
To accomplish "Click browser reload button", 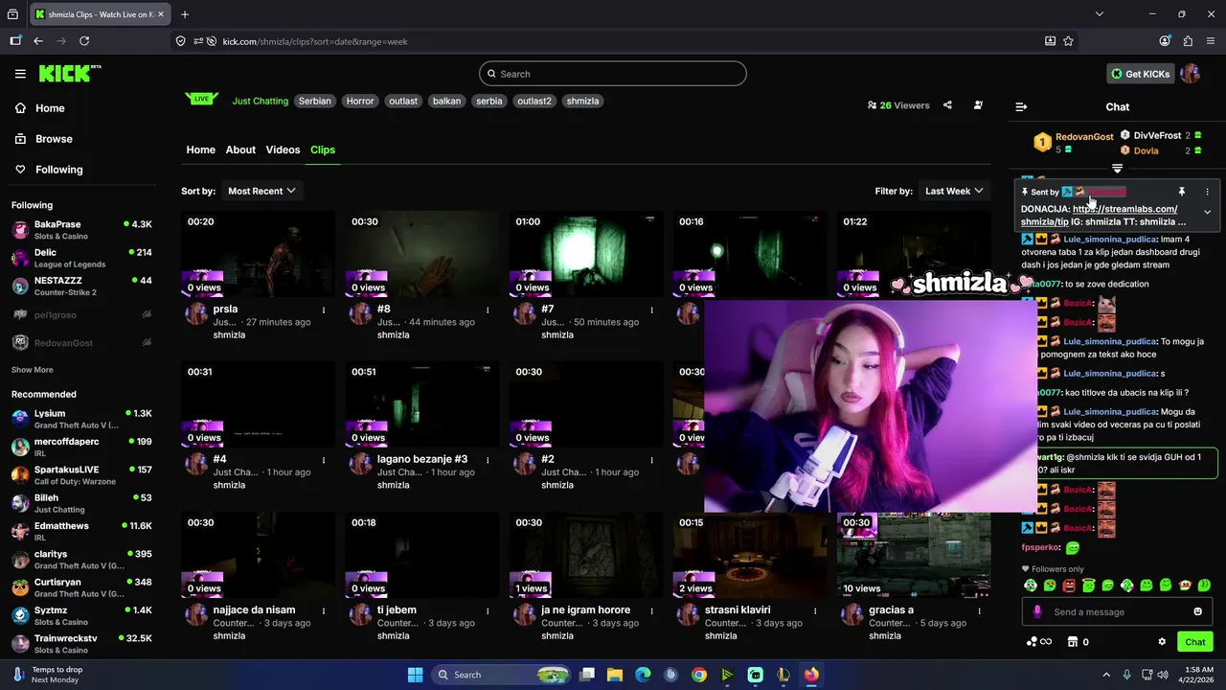I will [84, 41].
